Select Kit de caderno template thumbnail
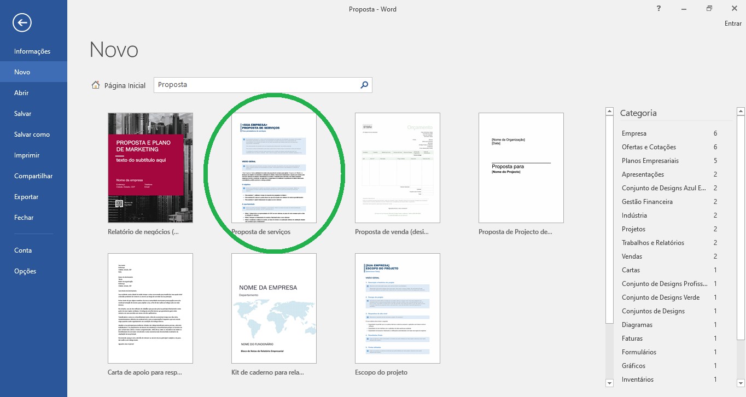 click(274, 308)
